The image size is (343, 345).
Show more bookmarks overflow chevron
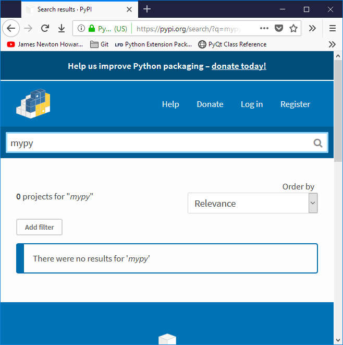[332, 44]
